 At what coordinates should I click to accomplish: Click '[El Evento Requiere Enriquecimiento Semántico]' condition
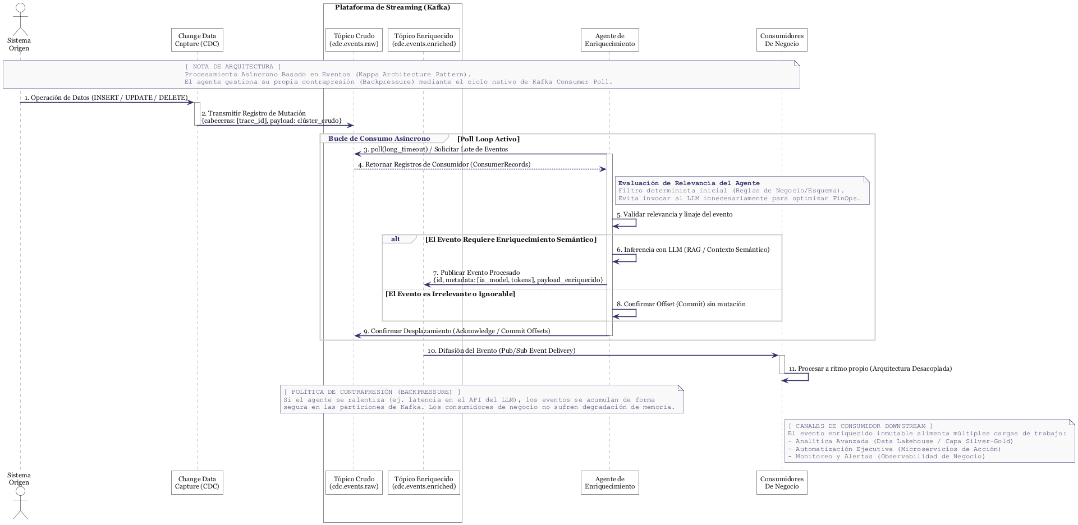click(x=511, y=240)
